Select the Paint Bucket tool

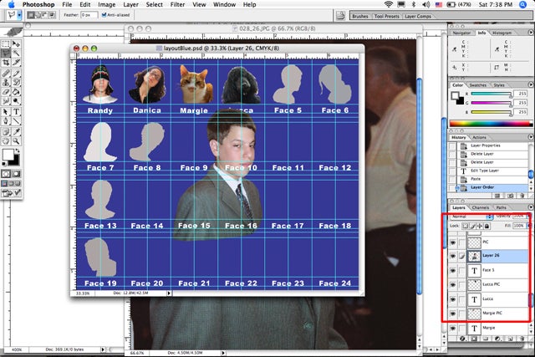coord(16,91)
